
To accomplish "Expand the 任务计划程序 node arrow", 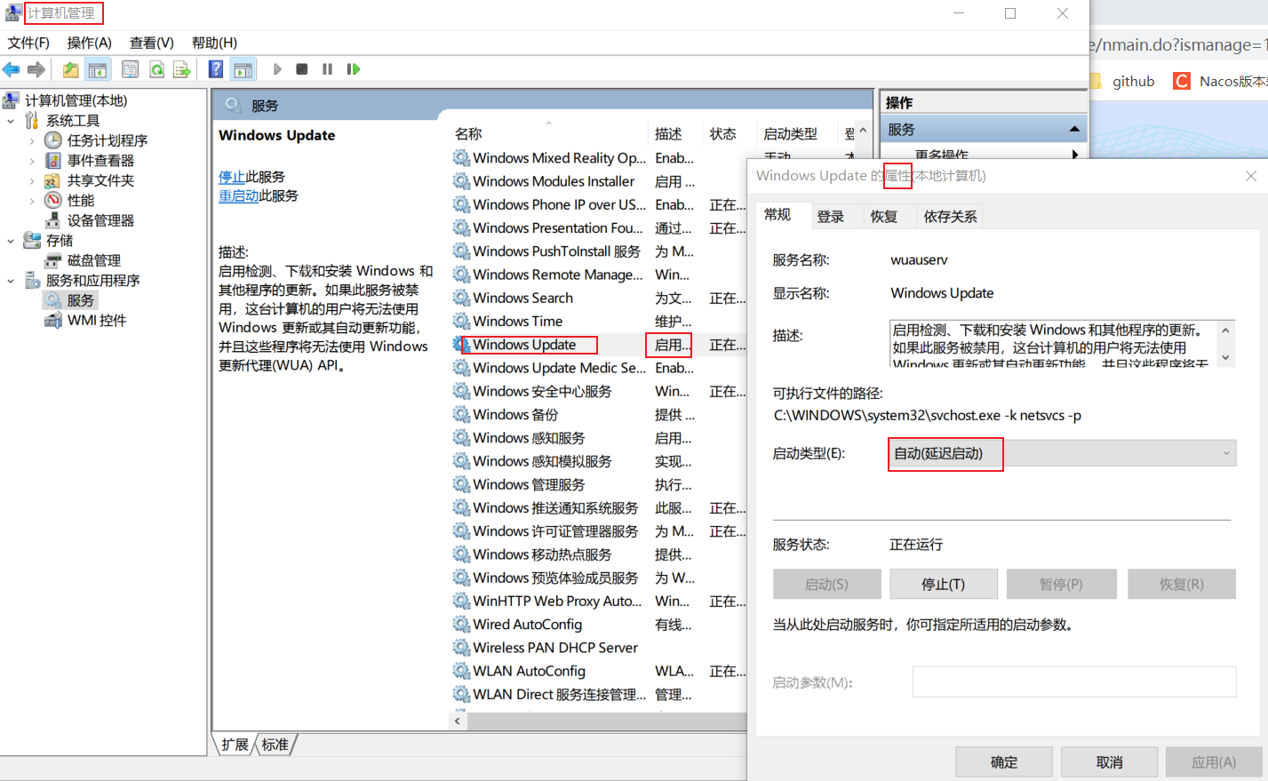I will (32, 140).
